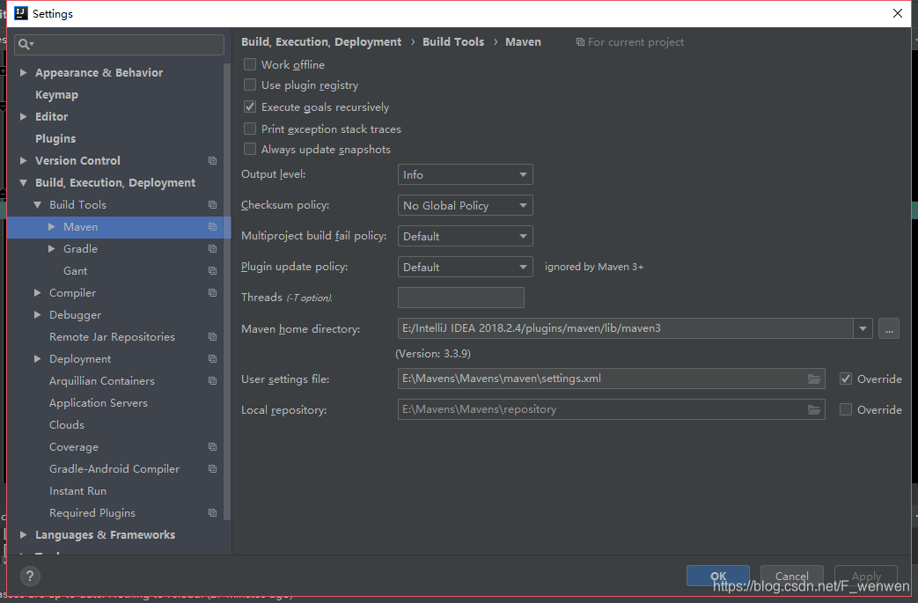The width and height of the screenshot is (918, 603).
Task: Select Gant in Build Tools
Action: [x=75, y=270]
